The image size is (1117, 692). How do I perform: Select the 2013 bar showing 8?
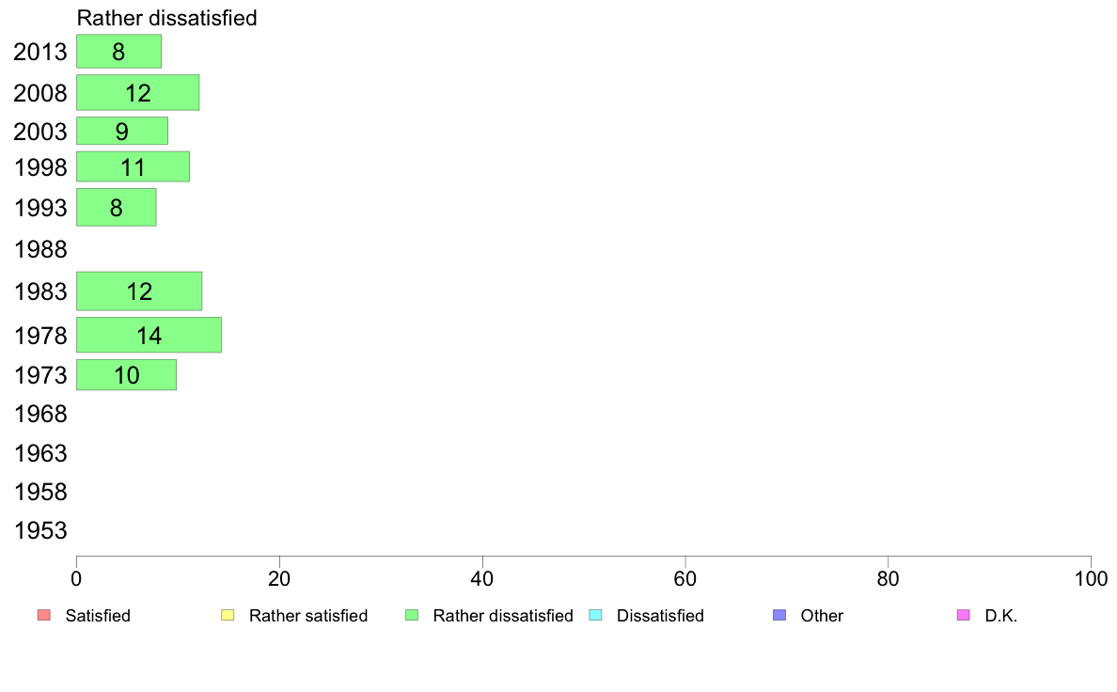(119, 52)
